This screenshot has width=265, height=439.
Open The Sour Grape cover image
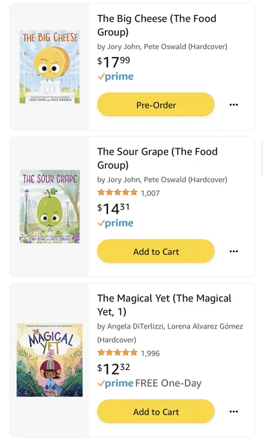pyautogui.click(x=50, y=207)
